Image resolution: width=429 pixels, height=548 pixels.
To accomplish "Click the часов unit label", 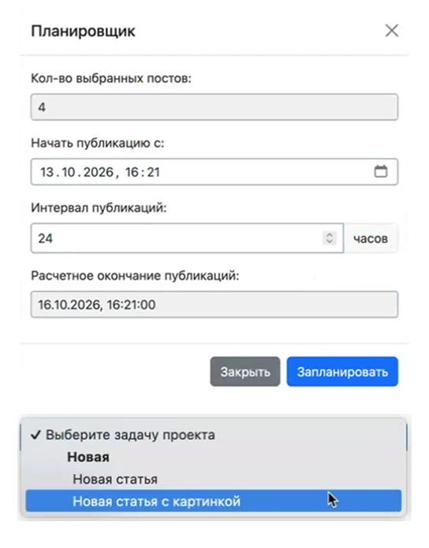I will click(371, 238).
